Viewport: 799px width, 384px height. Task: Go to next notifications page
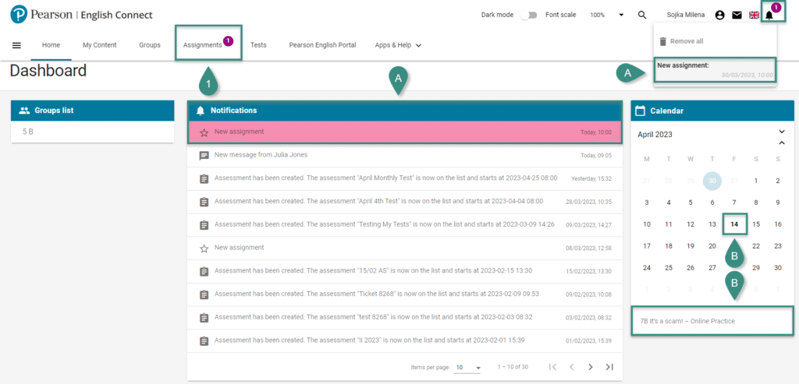590,367
